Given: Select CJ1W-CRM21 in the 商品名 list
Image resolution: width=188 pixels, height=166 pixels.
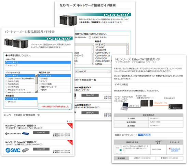Looking at the screenshot, I should tap(103, 53).
